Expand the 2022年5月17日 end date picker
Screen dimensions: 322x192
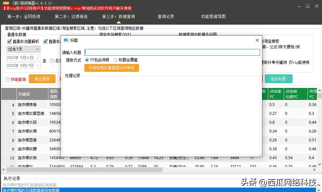pyautogui.click(x=38, y=65)
